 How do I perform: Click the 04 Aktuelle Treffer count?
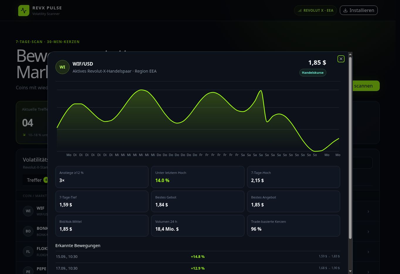(x=28, y=123)
